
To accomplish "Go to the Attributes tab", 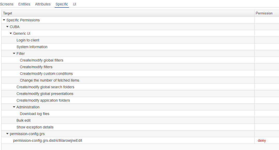I will (43, 4).
